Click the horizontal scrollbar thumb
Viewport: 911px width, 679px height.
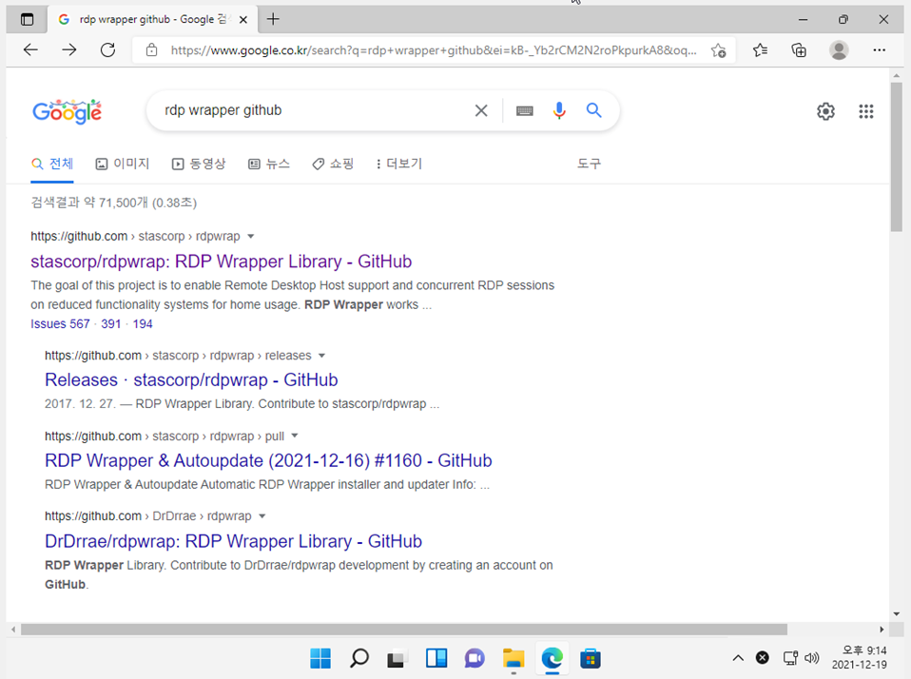coord(404,630)
